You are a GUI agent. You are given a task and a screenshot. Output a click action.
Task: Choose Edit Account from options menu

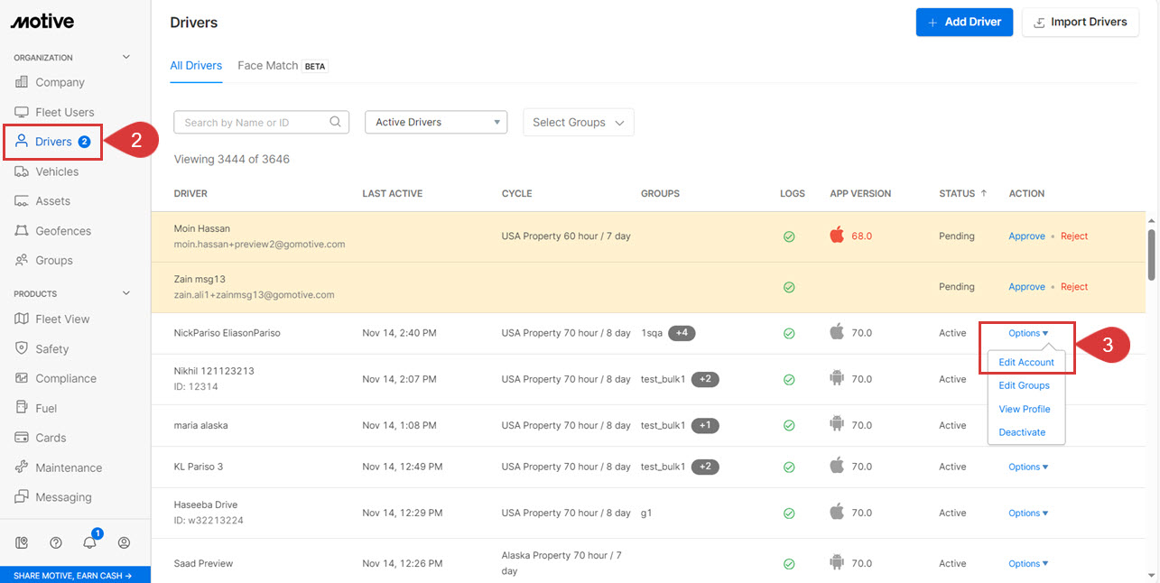click(1026, 362)
